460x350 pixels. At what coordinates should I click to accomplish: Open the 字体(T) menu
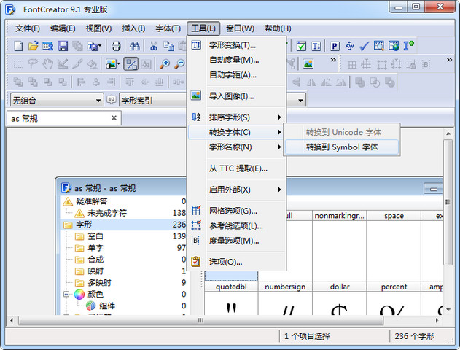pyautogui.click(x=168, y=28)
